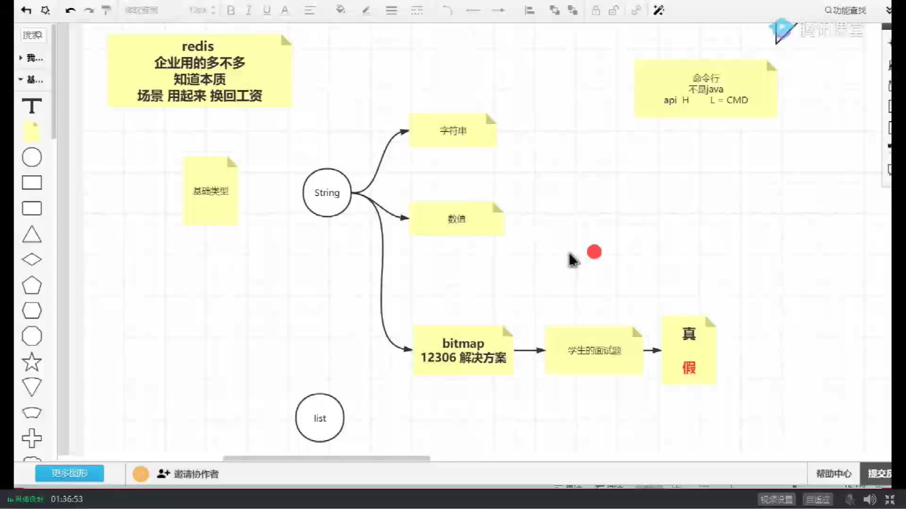Image resolution: width=906 pixels, height=509 pixels.
Task: Open 帮助中心 help center
Action: (x=834, y=474)
